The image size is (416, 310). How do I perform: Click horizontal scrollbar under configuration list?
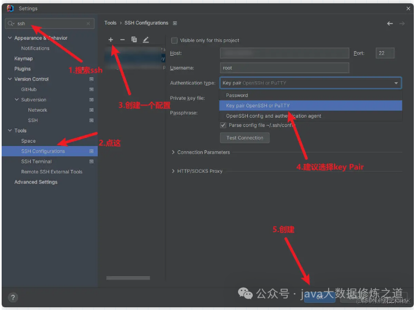(128, 278)
